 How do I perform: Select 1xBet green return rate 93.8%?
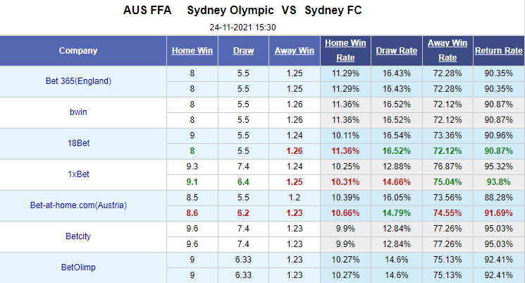point(498,182)
